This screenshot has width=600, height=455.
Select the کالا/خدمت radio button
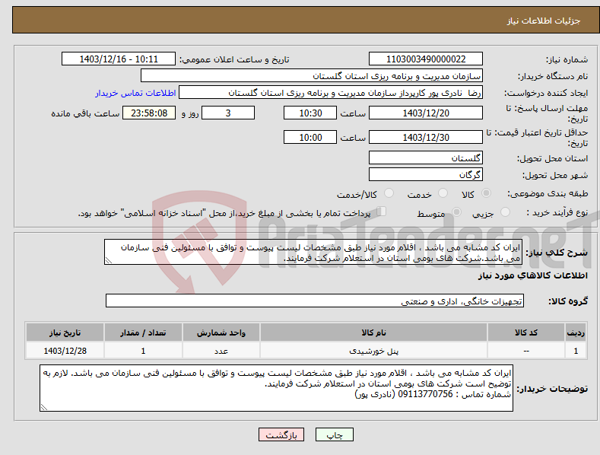tap(389, 193)
